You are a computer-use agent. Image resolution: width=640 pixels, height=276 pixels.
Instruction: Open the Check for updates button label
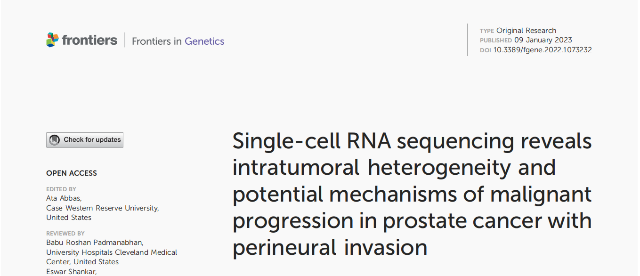(x=92, y=139)
